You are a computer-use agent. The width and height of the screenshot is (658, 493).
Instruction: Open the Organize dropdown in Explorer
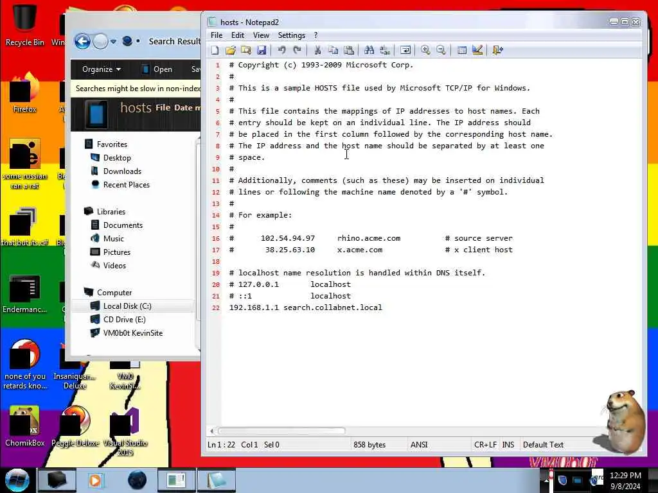tap(101, 69)
